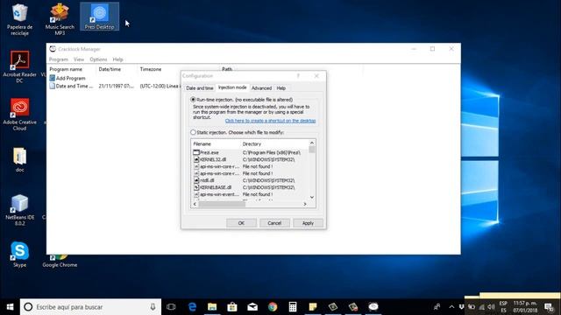Screen dimensions: 561x315
Task: Open the View menu
Action: pyautogui.click(x=79, y=59)
